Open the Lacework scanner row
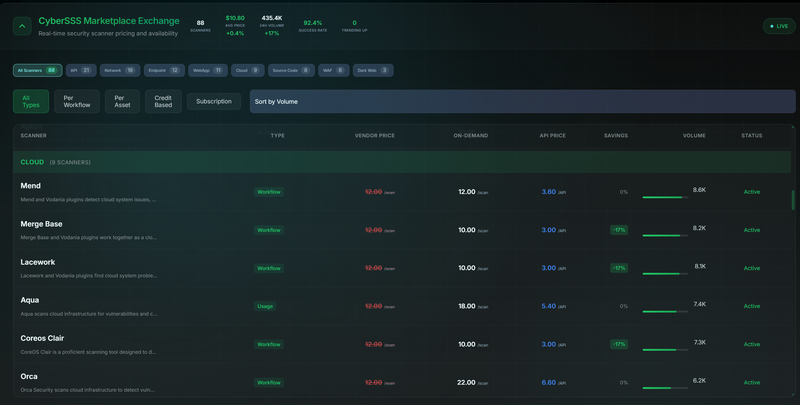The width and height of the screenshot is (800, 405). [402, 268]
